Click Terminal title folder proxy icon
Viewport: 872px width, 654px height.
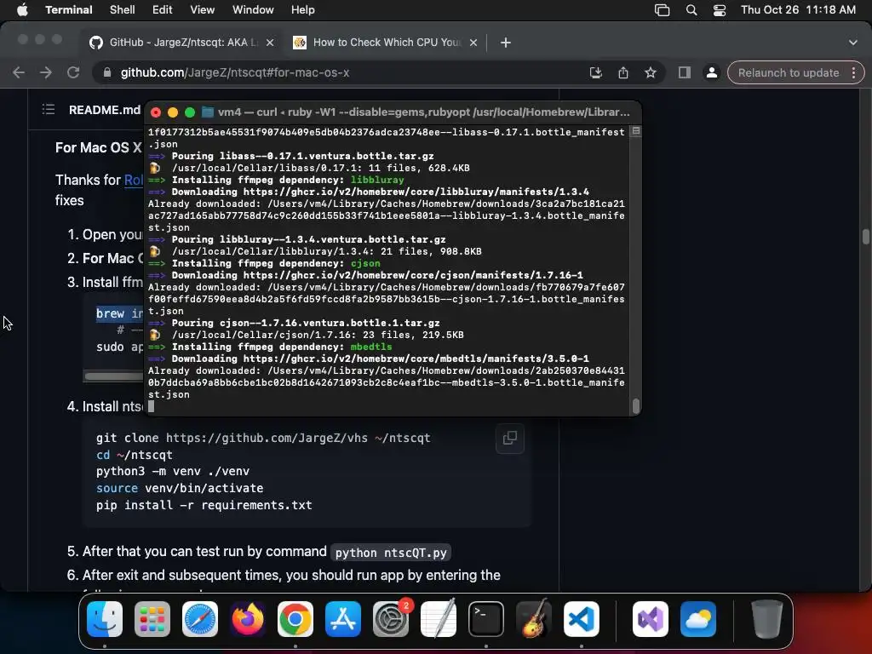208,112
